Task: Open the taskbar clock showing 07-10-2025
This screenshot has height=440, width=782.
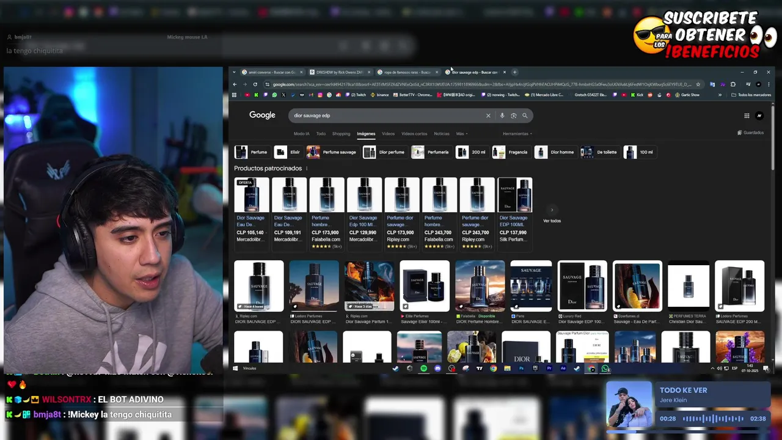Action: click(751, 369)
